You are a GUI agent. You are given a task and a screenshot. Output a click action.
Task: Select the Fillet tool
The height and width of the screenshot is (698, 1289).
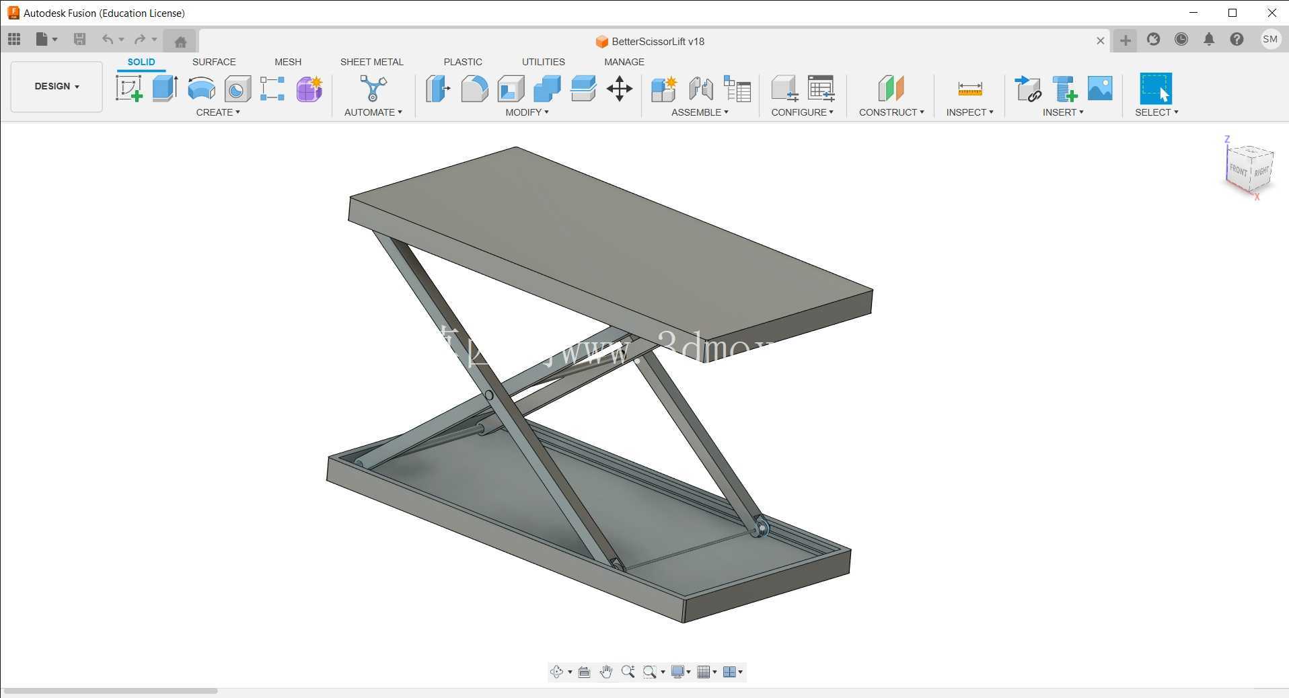(x=474, y=88)
